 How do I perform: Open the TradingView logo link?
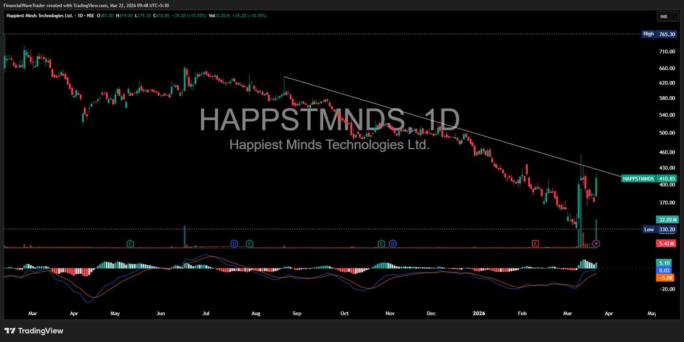34,331
